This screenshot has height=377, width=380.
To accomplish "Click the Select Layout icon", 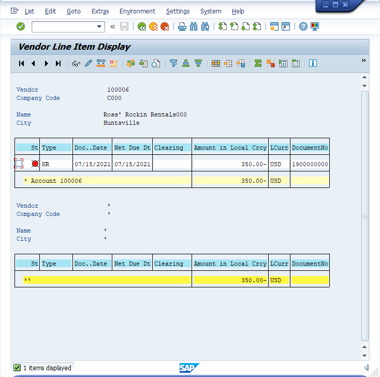I will pos(228,64).
